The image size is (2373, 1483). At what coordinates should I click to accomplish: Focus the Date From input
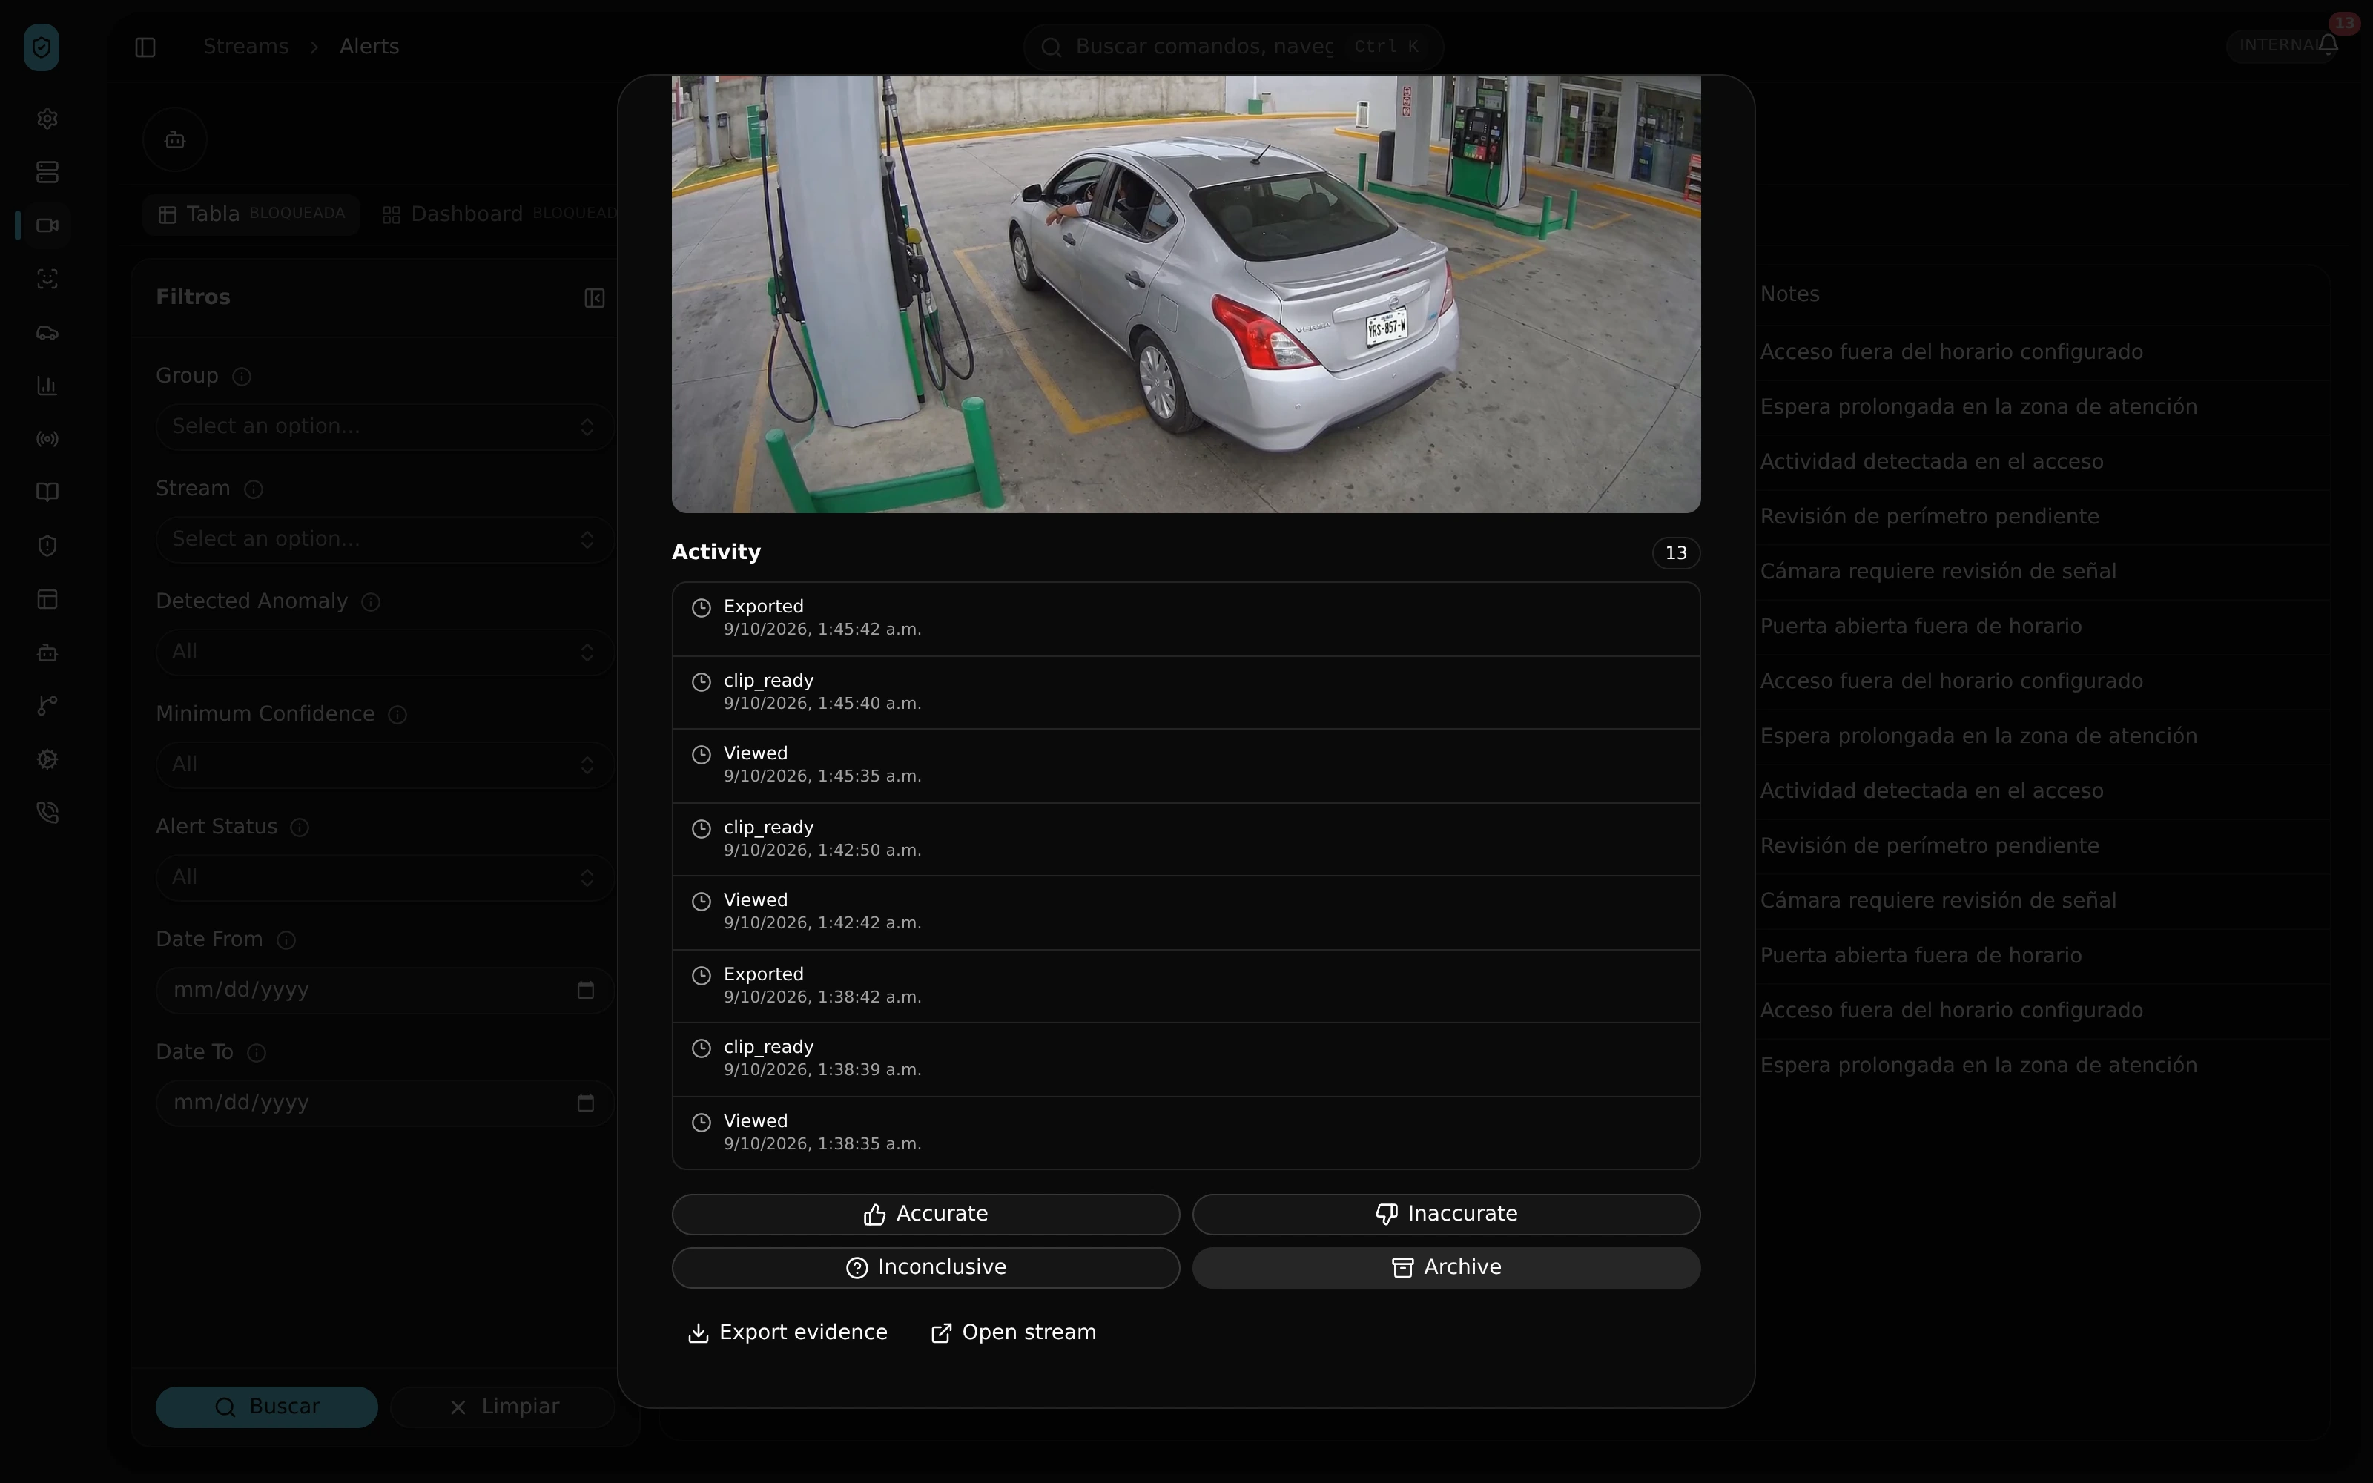[386, 991]
